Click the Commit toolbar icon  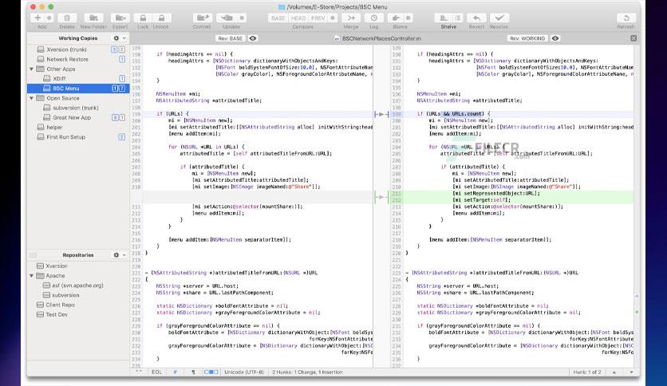tap(202, 18)
